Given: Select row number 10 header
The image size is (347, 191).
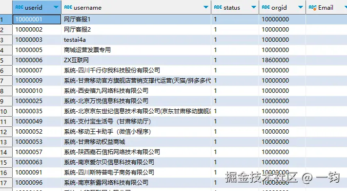Looking at the screenshot, I should click(x=6, y=111).
